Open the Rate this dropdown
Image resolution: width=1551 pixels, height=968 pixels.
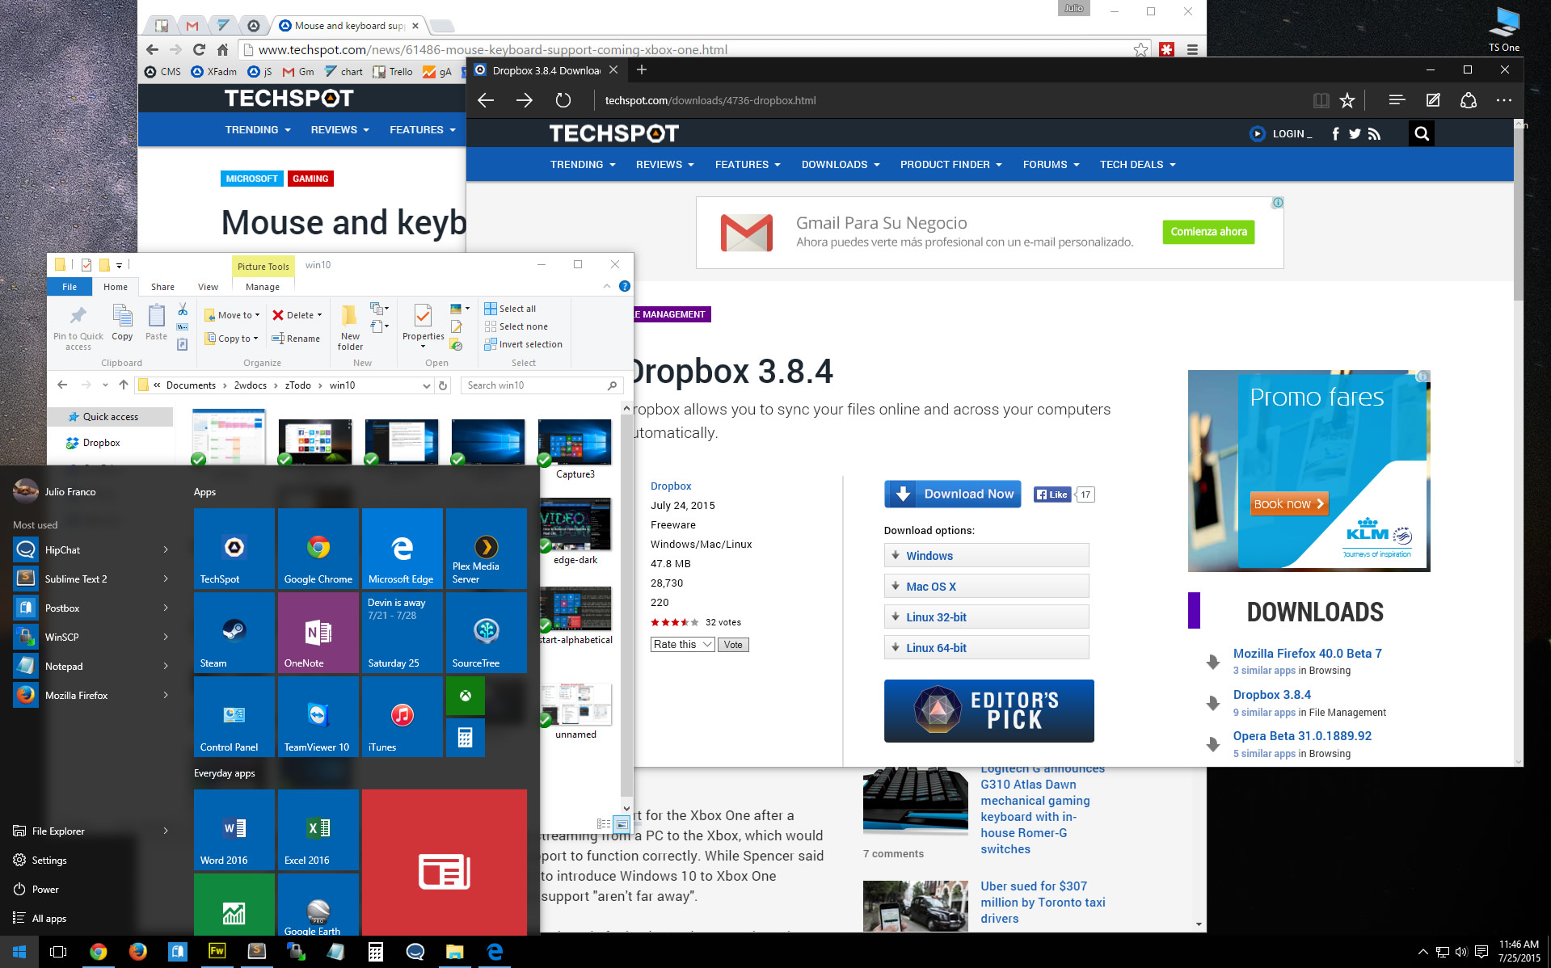pyautogui.click(x=682, y=645)
